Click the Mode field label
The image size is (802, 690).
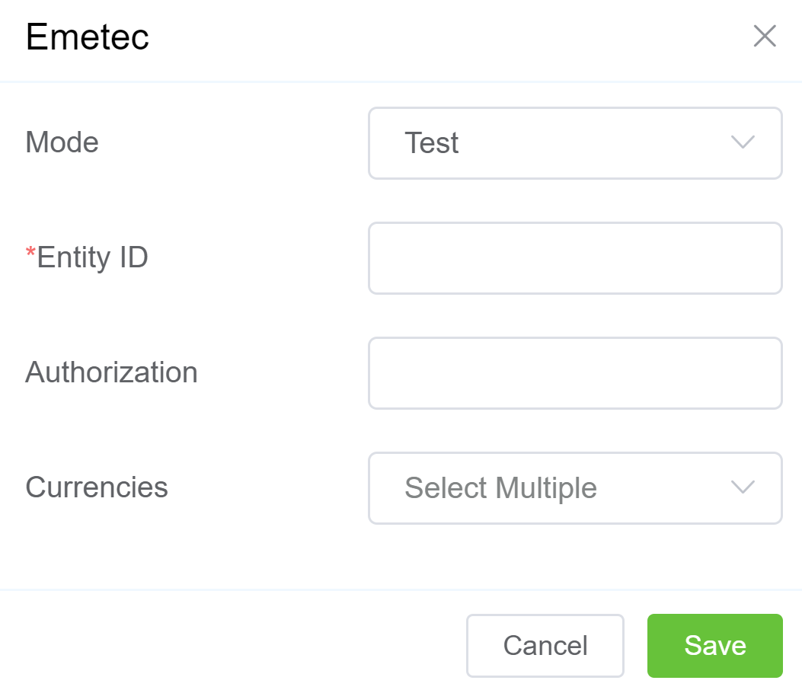pyautogui.click(x=62, y=142)
